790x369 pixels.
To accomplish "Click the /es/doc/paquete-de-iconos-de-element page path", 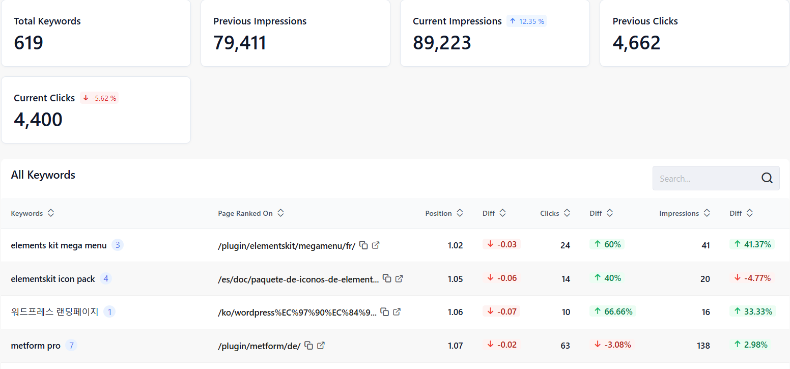I will [x=298, y=279].
